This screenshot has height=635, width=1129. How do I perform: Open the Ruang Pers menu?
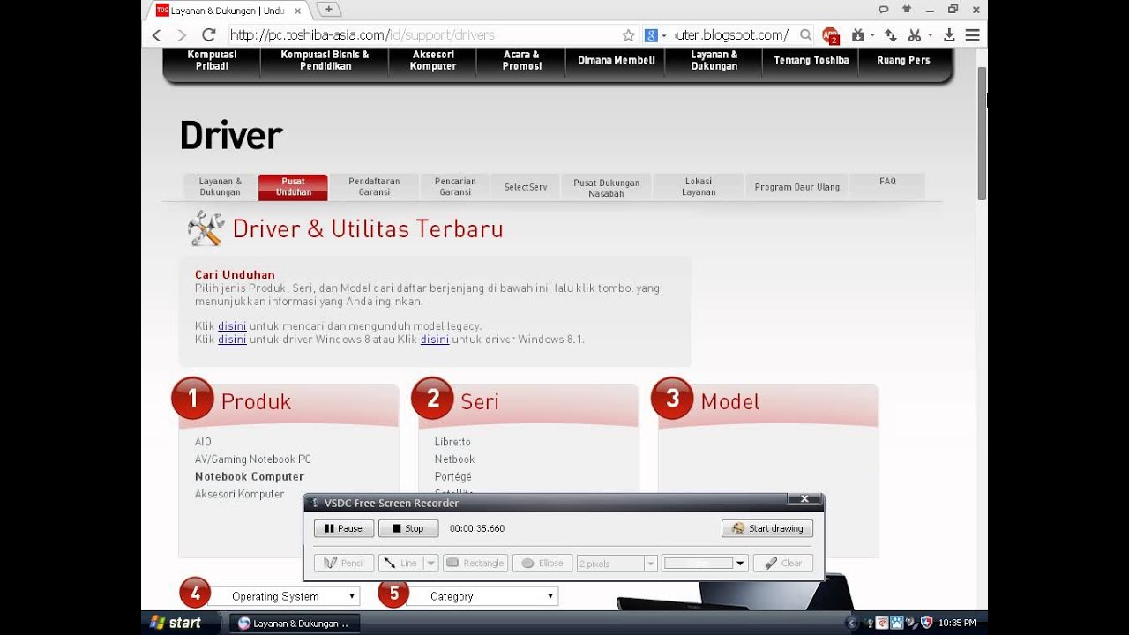903,60
